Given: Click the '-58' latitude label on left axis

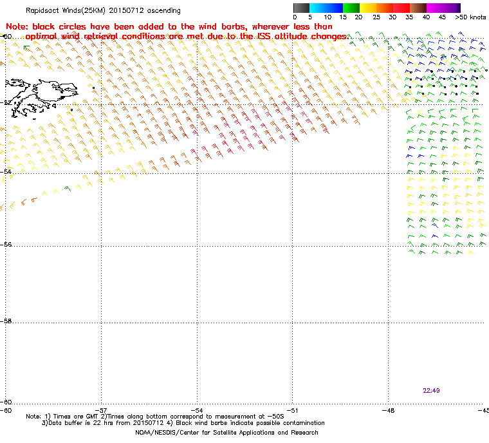Looking at the screenshot, I should pyautogui.click(x=6, y=321).
